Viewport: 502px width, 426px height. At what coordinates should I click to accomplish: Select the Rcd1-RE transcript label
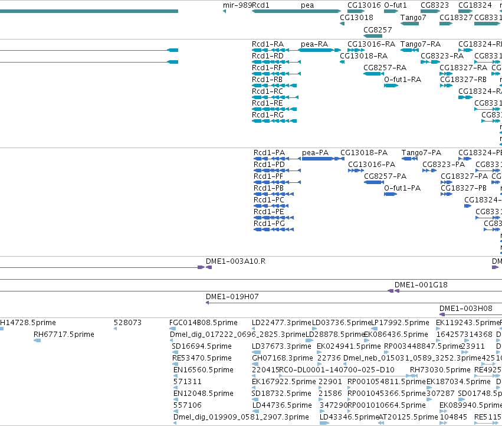pyautogui.click(x=267, y=103)
